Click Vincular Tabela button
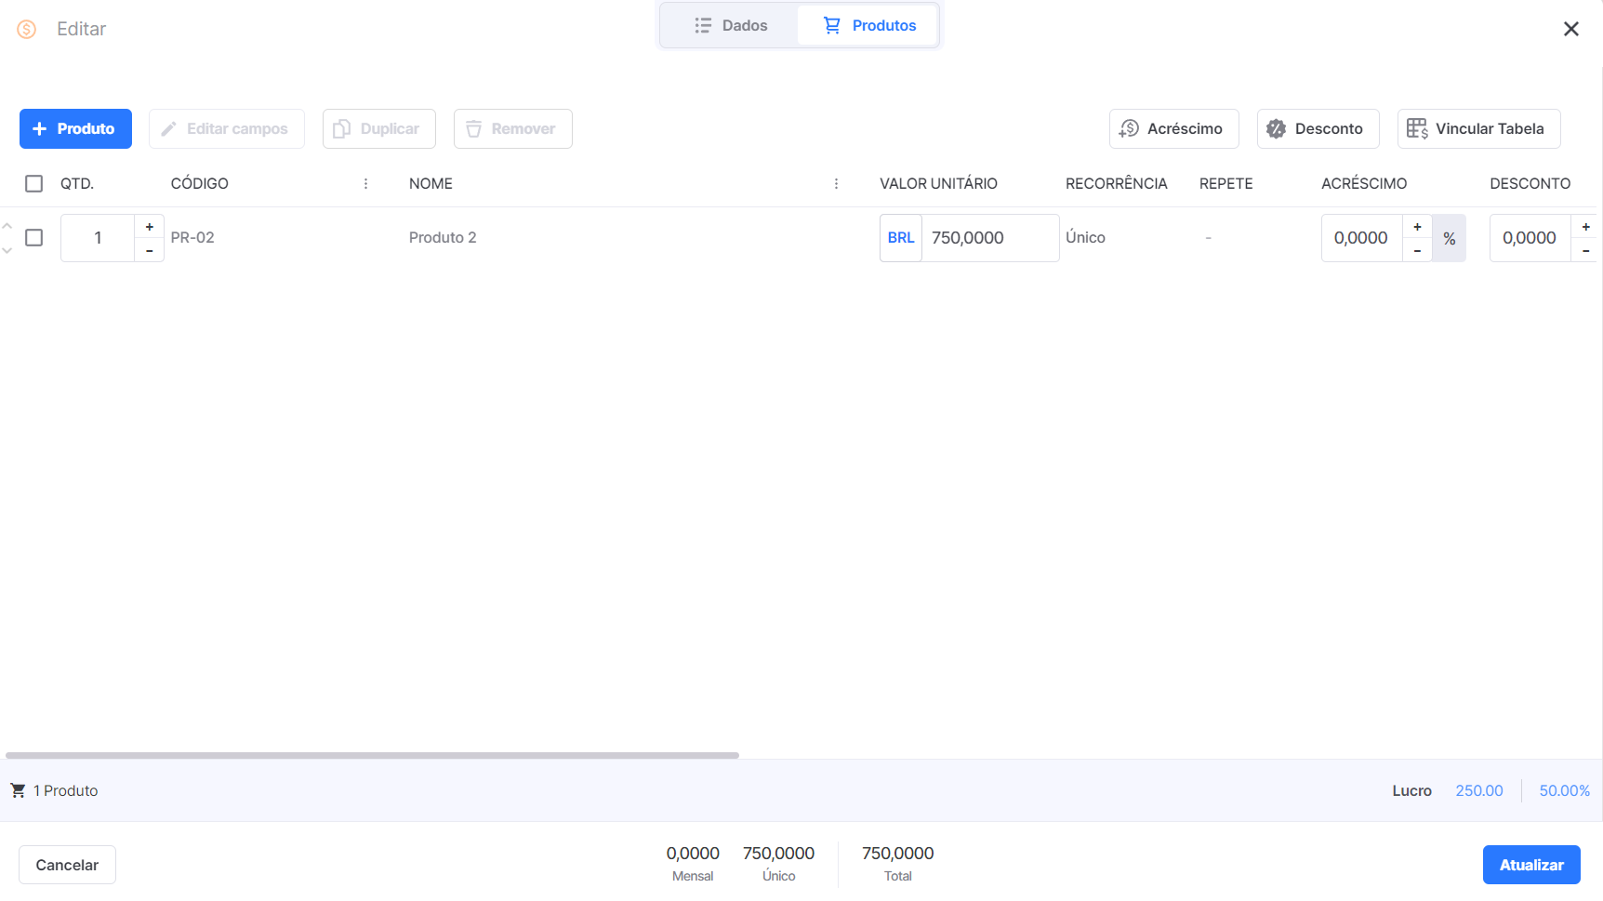Screen dimensions: 1603x901 point(1478,128)
